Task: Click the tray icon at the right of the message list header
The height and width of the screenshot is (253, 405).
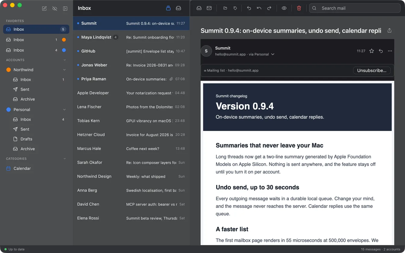Action: [x=178, y=8]
